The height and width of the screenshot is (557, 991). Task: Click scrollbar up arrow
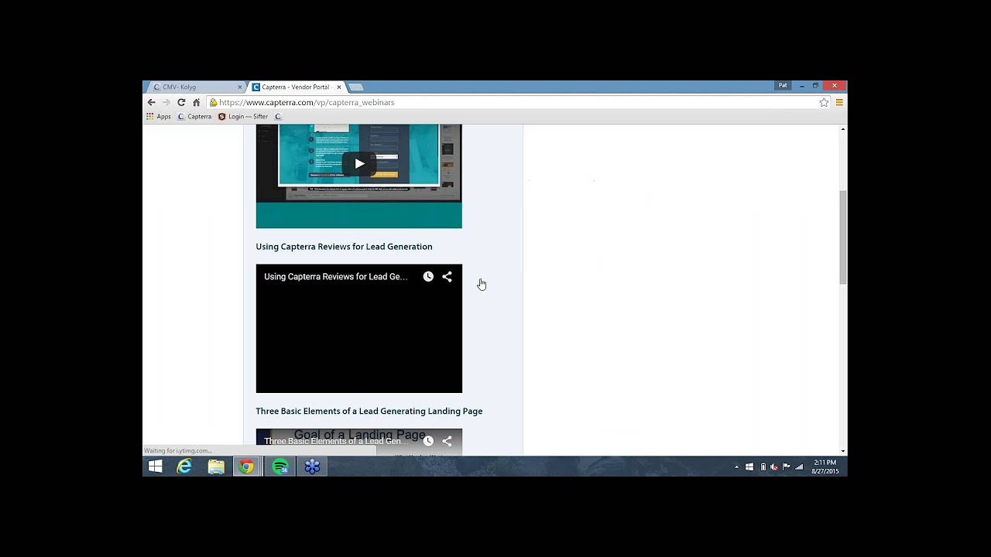pos(843,129)
